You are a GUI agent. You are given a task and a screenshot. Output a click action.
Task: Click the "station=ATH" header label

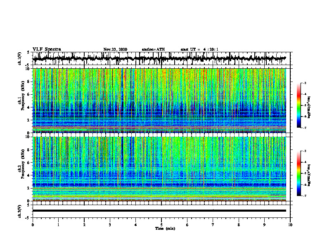pos(153,49)
